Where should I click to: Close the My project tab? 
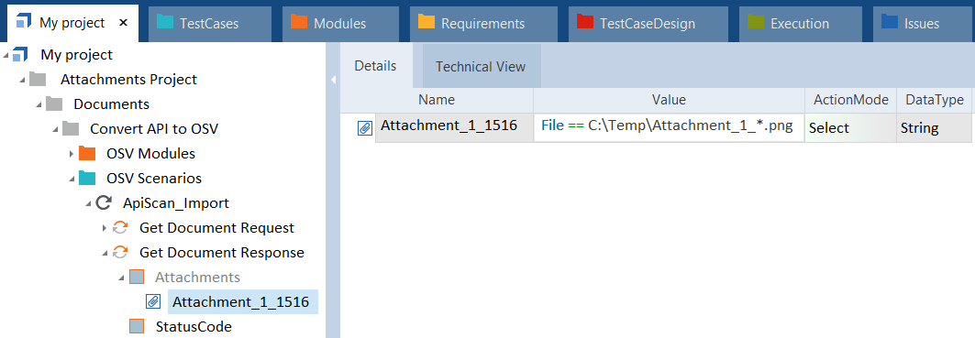123,23
